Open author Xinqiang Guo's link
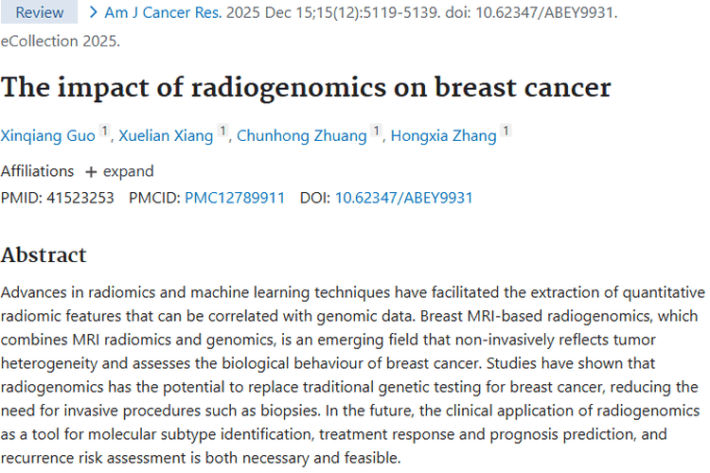Viewport: 710px width, 473px height. 48,136
